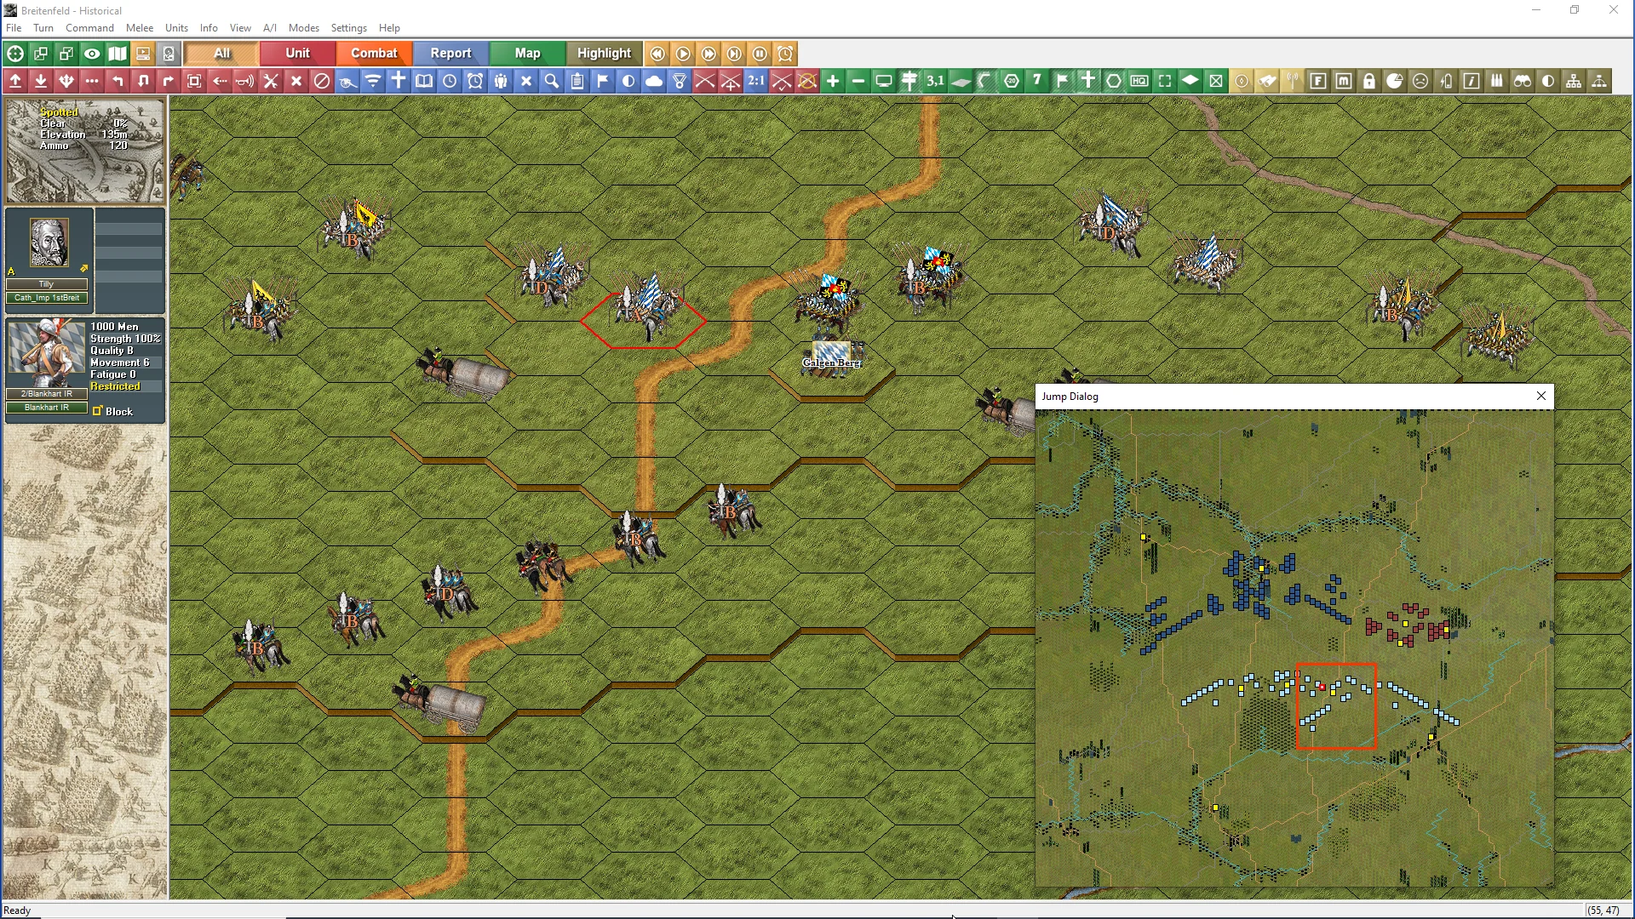Open the Command menu

pos(89,28)
